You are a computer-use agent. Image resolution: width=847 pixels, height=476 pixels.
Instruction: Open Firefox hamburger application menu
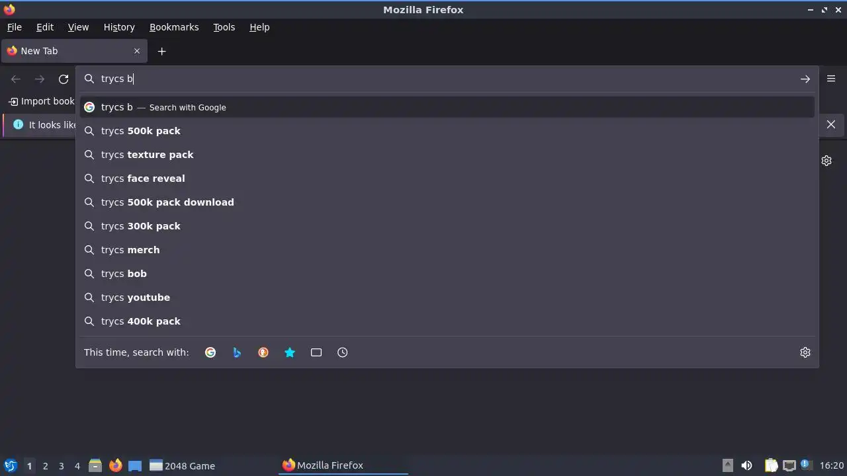pos(831,79)
